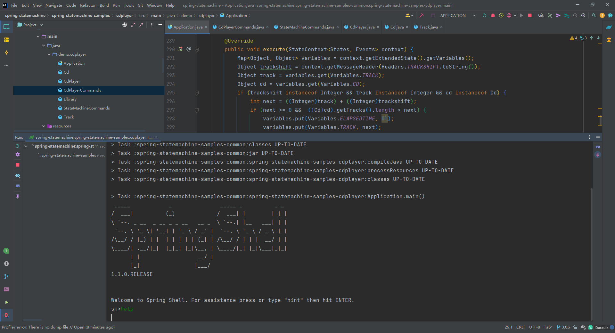The width and height of the screenshot is (615, 333).
Task: Click the UTF-8 encoding in status bar
Action: [534, 327]
